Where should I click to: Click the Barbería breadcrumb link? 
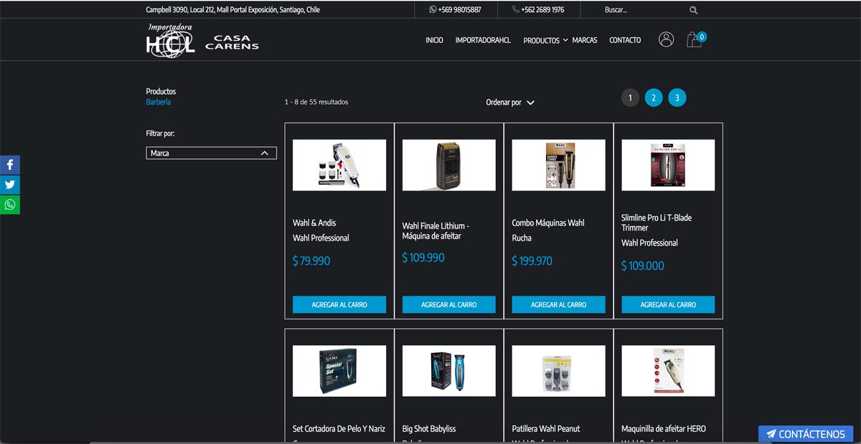[x=159, y=102]
